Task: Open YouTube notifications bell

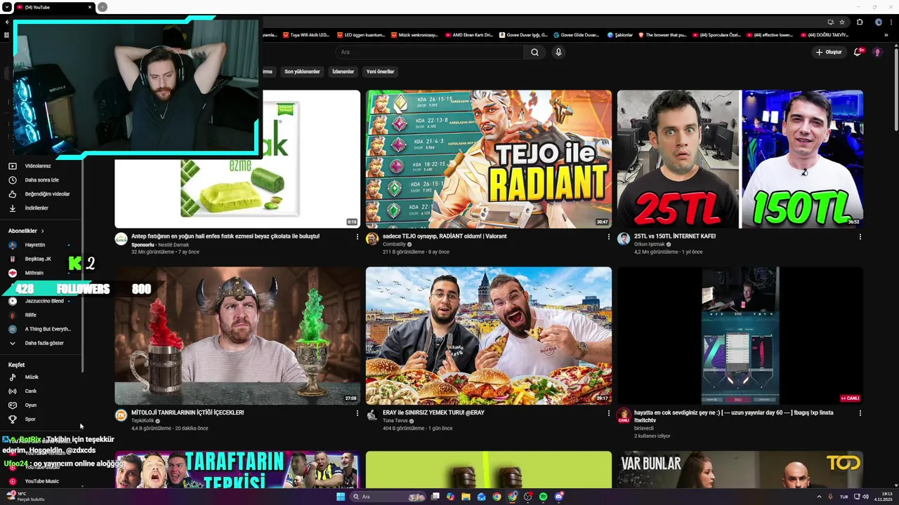Action: point(858,52)
